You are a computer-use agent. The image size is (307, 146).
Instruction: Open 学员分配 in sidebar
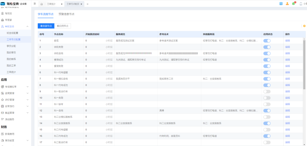tap(11, 46)
